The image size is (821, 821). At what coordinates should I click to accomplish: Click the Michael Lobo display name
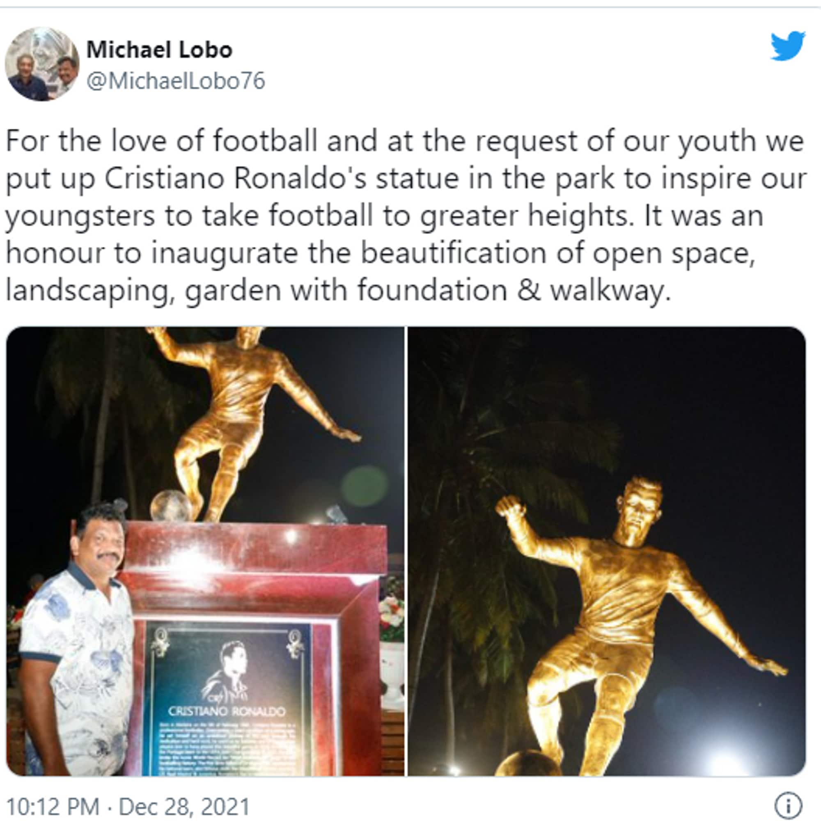(x=159, y=50)
